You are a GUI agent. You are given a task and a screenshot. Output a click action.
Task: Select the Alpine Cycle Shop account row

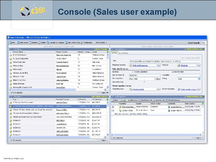coord(58,80)
